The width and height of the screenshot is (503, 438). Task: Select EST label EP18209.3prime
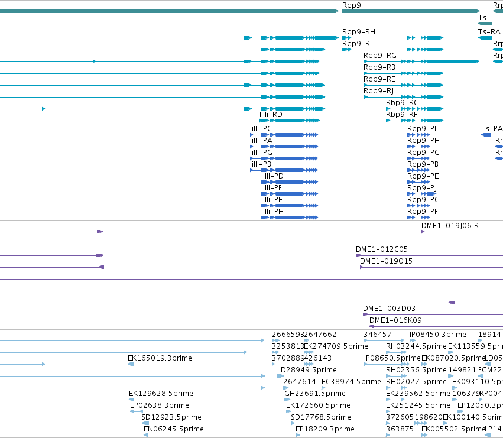point(325,429)
